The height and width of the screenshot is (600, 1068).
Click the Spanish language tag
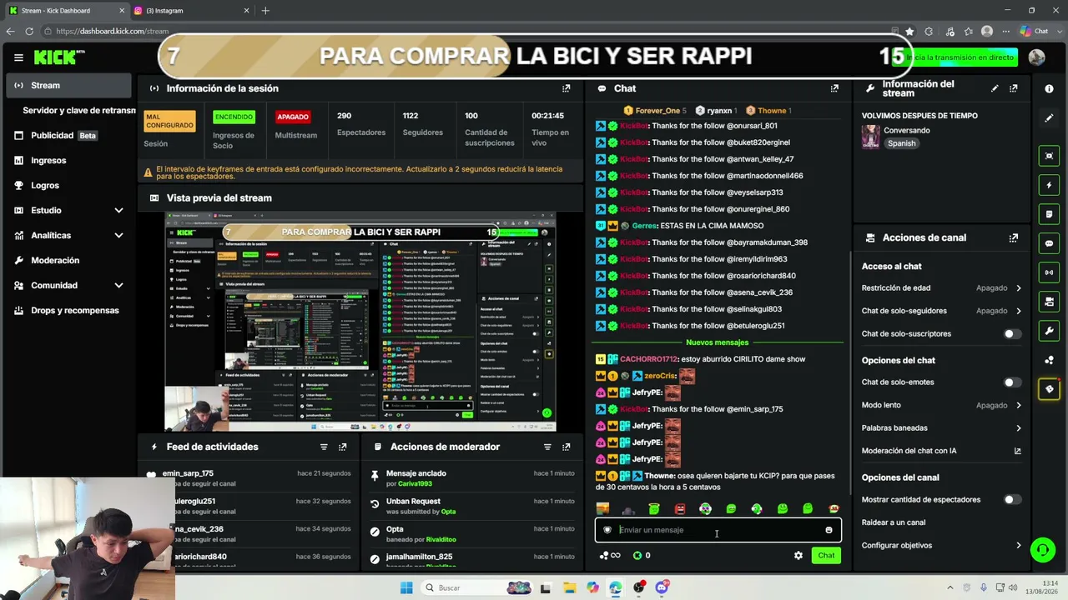[x=902, y=143]
